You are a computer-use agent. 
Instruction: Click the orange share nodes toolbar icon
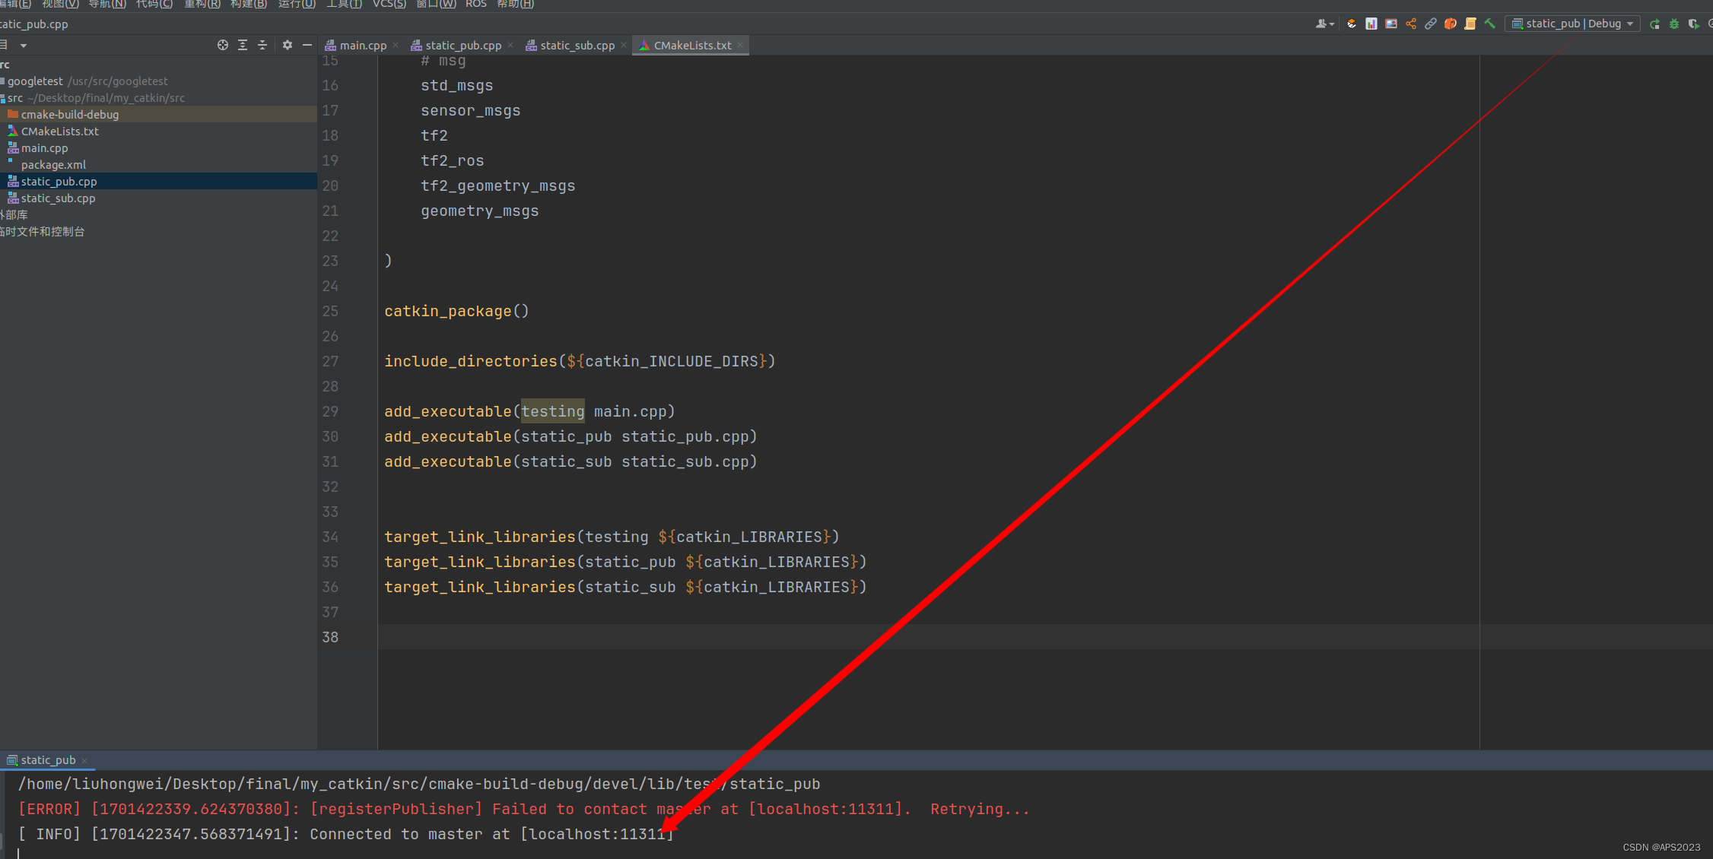(x=1411, y=24)
